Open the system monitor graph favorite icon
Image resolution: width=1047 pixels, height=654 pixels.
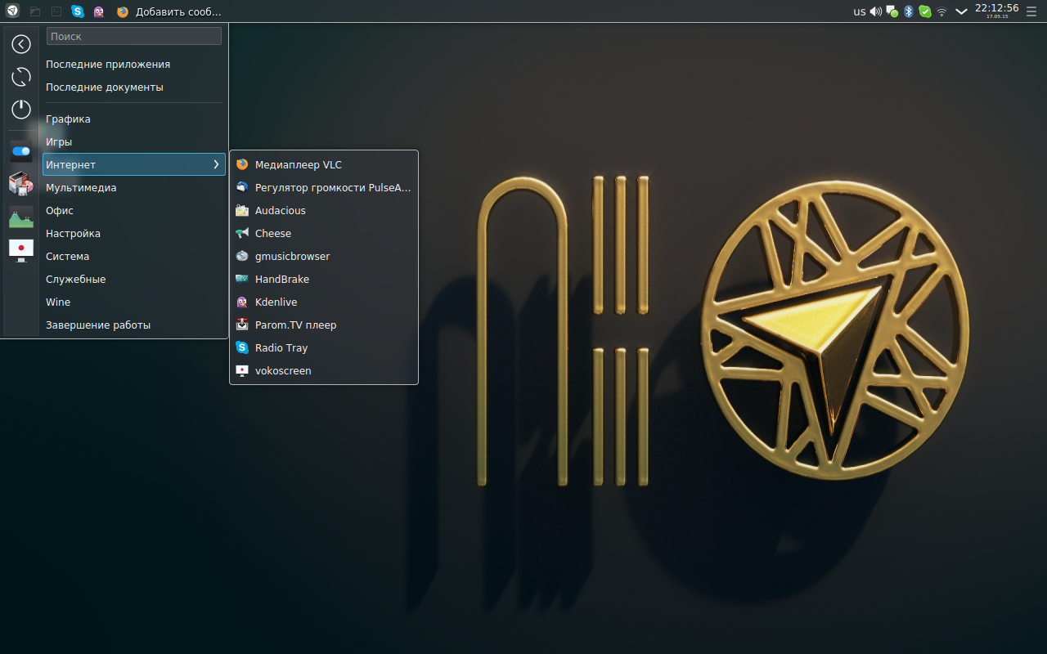coord(21,217)
